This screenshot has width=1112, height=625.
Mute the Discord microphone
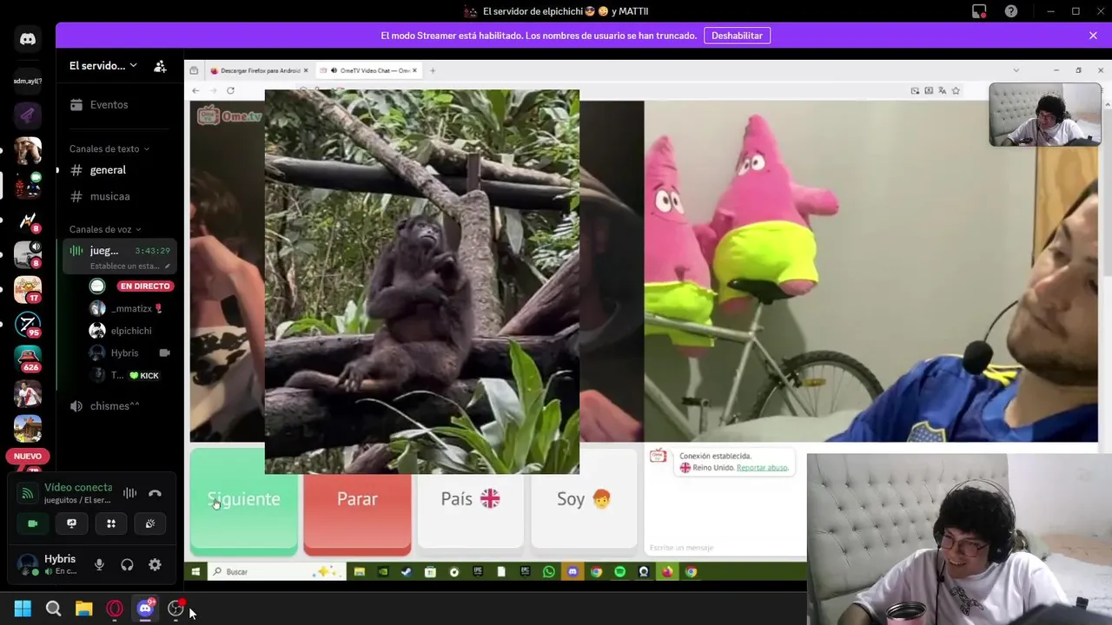click(x=99, y=565)
